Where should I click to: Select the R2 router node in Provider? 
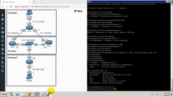point(12,44)
